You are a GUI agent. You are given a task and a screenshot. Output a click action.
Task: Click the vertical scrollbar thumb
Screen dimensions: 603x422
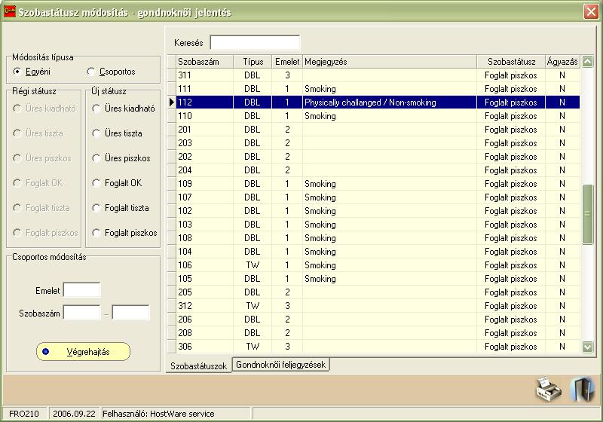[x=588, y=214]
